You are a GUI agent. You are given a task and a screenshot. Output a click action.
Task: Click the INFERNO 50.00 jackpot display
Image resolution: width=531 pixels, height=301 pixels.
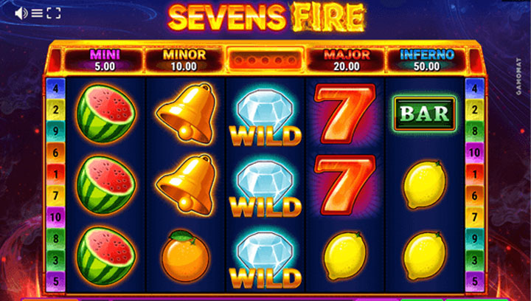click(x=427, y=60)
